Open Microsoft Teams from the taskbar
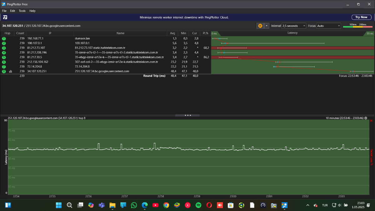 tap(102, 205)
